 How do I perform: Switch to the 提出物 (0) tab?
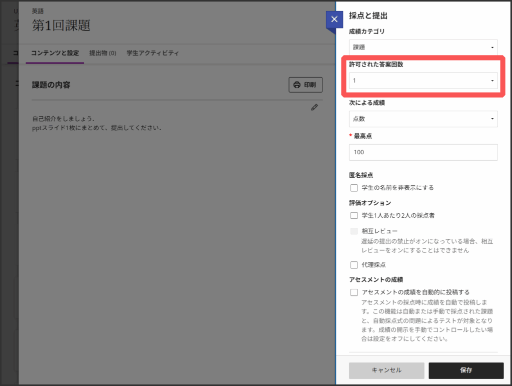point(102,53)
